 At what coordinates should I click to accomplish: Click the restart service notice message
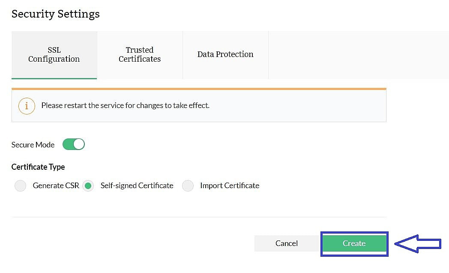pyautogui.click(x=125, y=105)
